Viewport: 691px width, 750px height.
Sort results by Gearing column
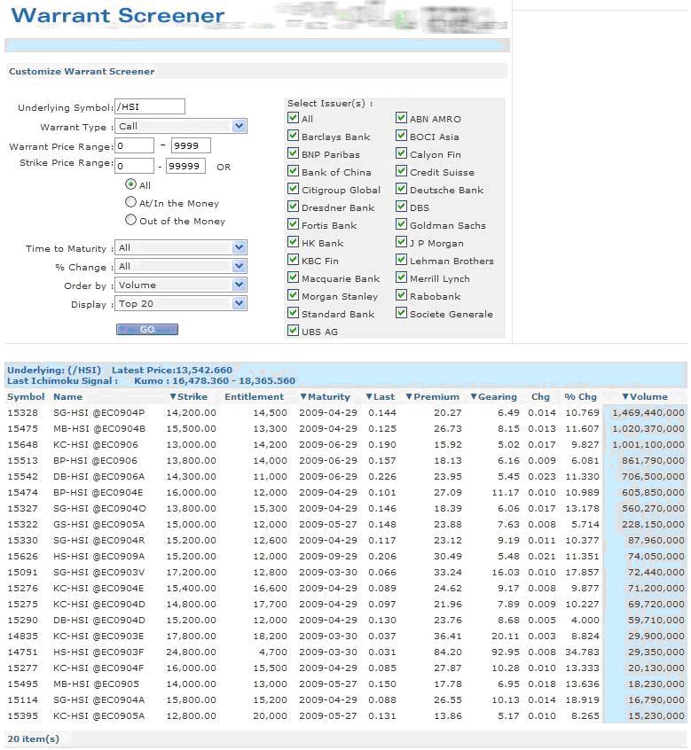coord(494,397)
